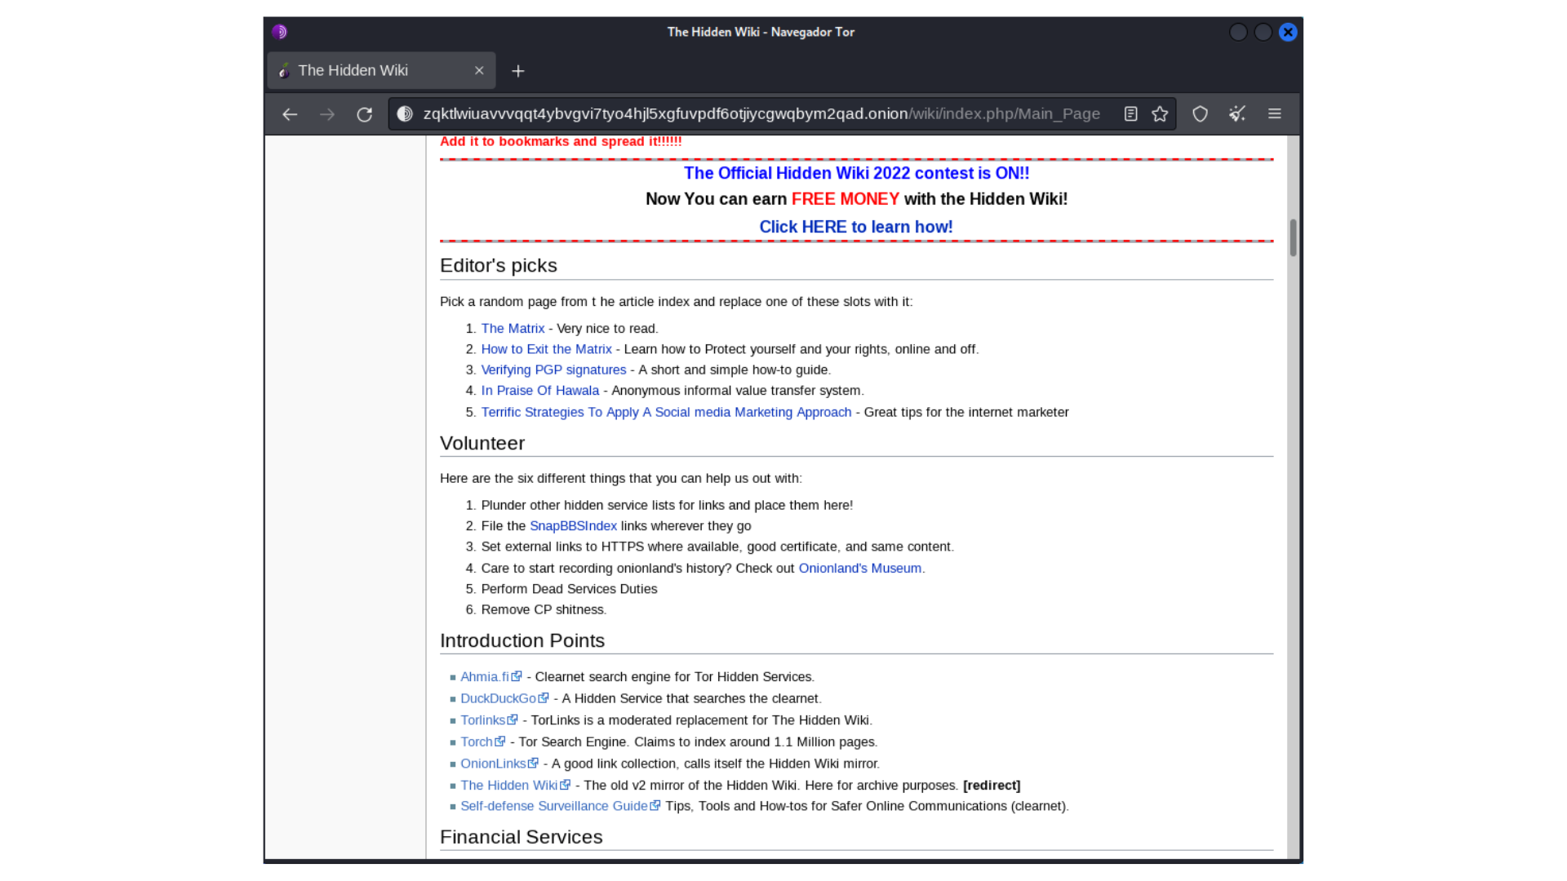Click the window maximize button

point(1263,32)
